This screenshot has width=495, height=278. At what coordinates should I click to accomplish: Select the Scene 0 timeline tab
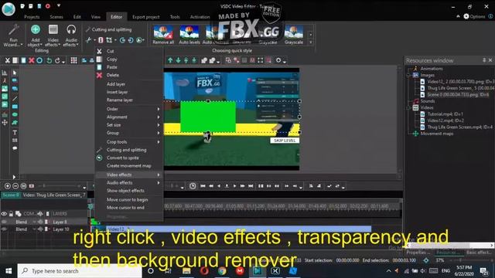point(11,195)
